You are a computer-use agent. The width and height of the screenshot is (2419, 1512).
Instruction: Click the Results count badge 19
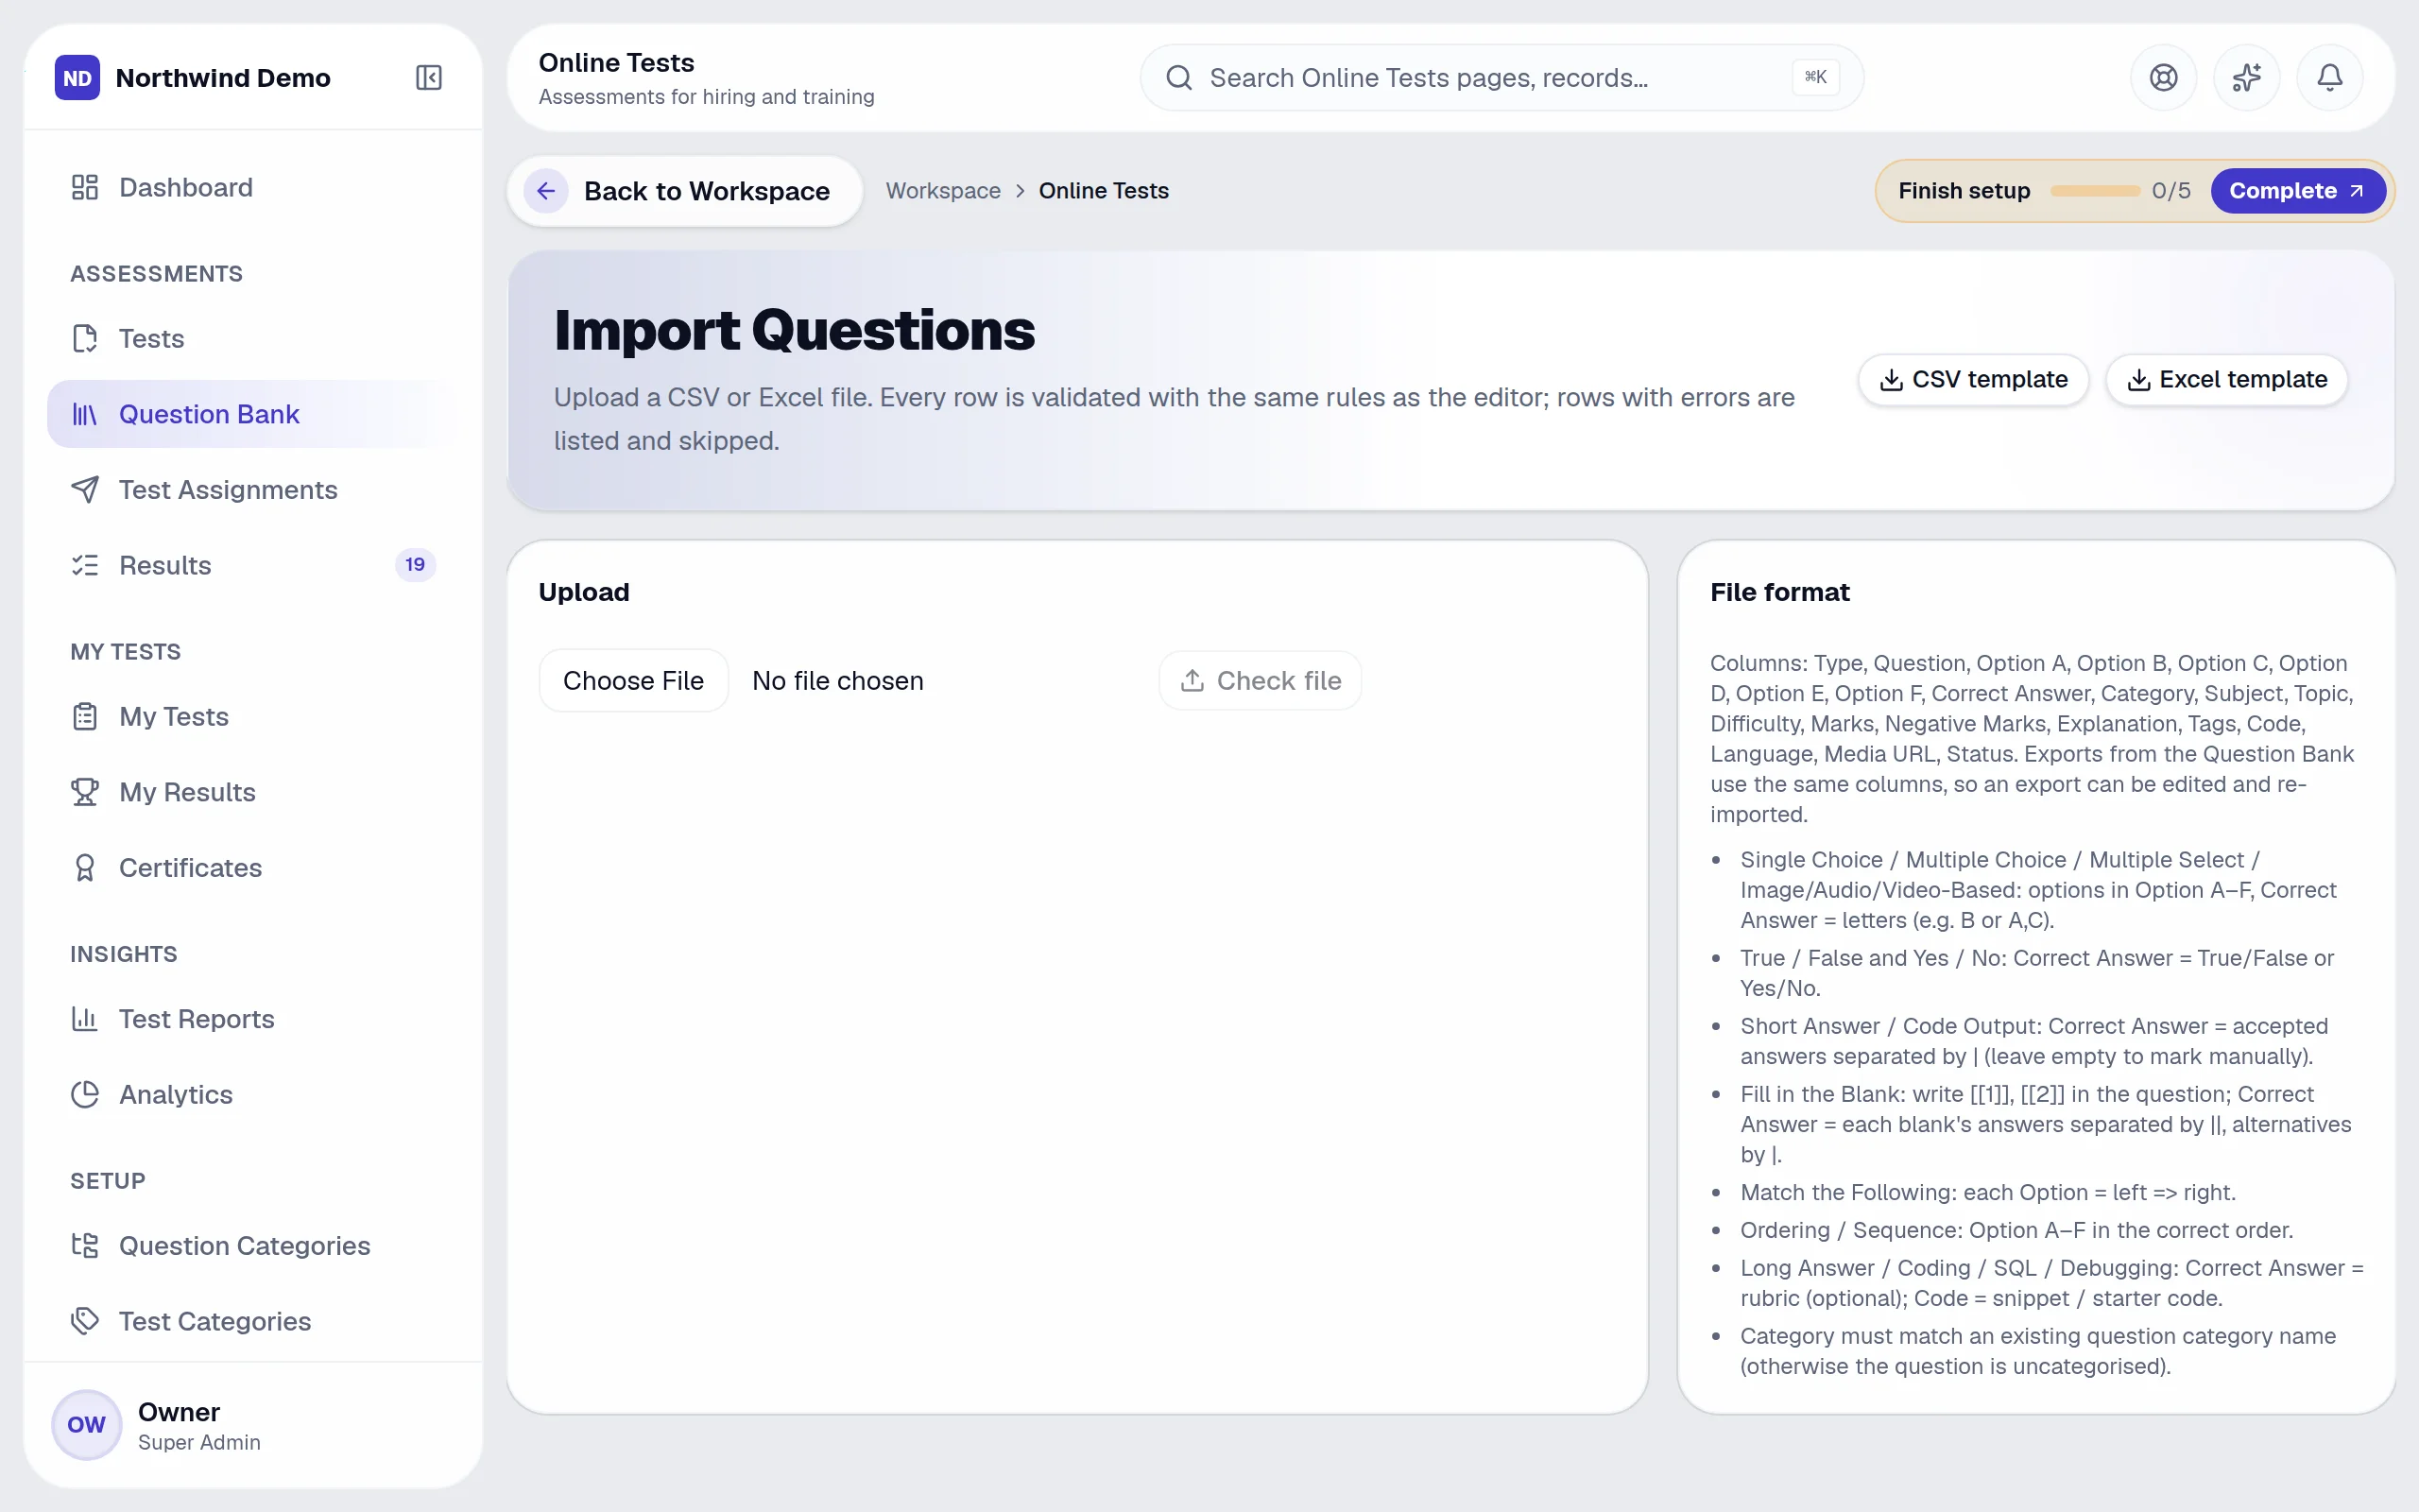pos(415,565)
